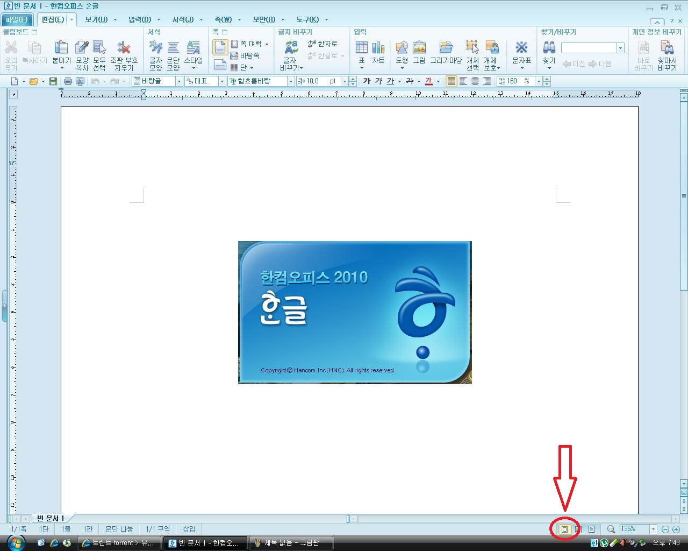Click the vertical scrollbar down arrow
The height and width of the screenshot is (551, 688).
click(x=684, y=483)
